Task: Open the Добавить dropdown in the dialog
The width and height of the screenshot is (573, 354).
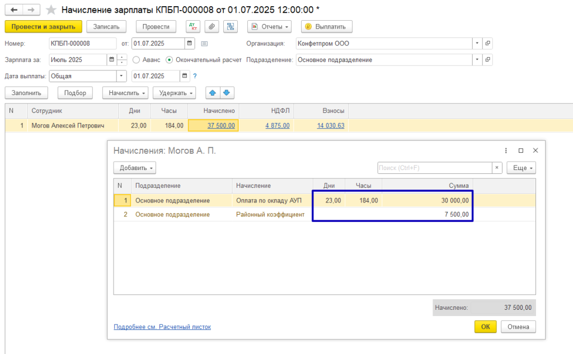Action: pos(135,168)
